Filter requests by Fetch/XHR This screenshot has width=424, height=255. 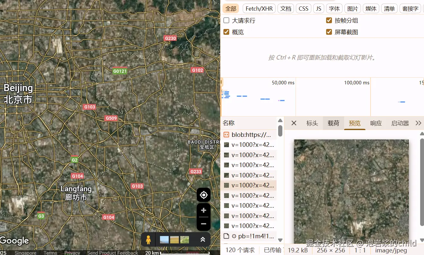pos(259,9)
